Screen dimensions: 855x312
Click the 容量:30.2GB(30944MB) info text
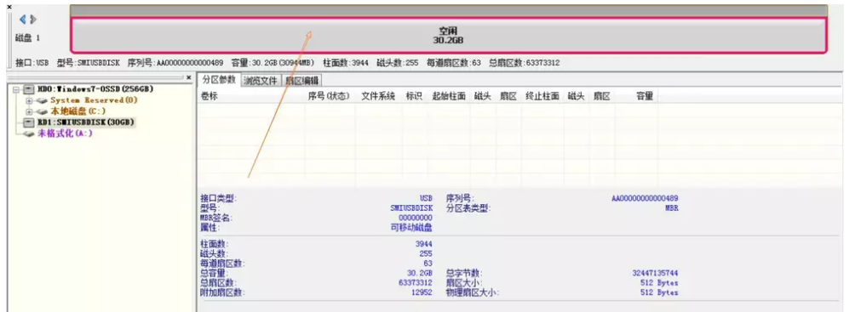(273, 63)
